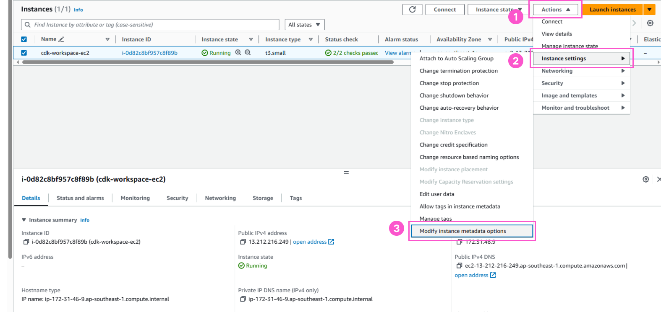This screenshot has height=312, width=661.
Task: Uncheck the cdk-workspace-ec2 row checkbox
Action: pos(24,53)
